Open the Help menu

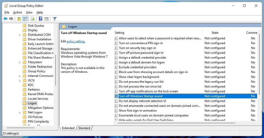click(40, 12)
